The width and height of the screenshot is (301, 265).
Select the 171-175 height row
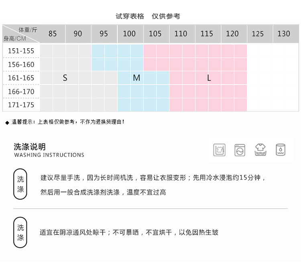[x=21, y=105]
